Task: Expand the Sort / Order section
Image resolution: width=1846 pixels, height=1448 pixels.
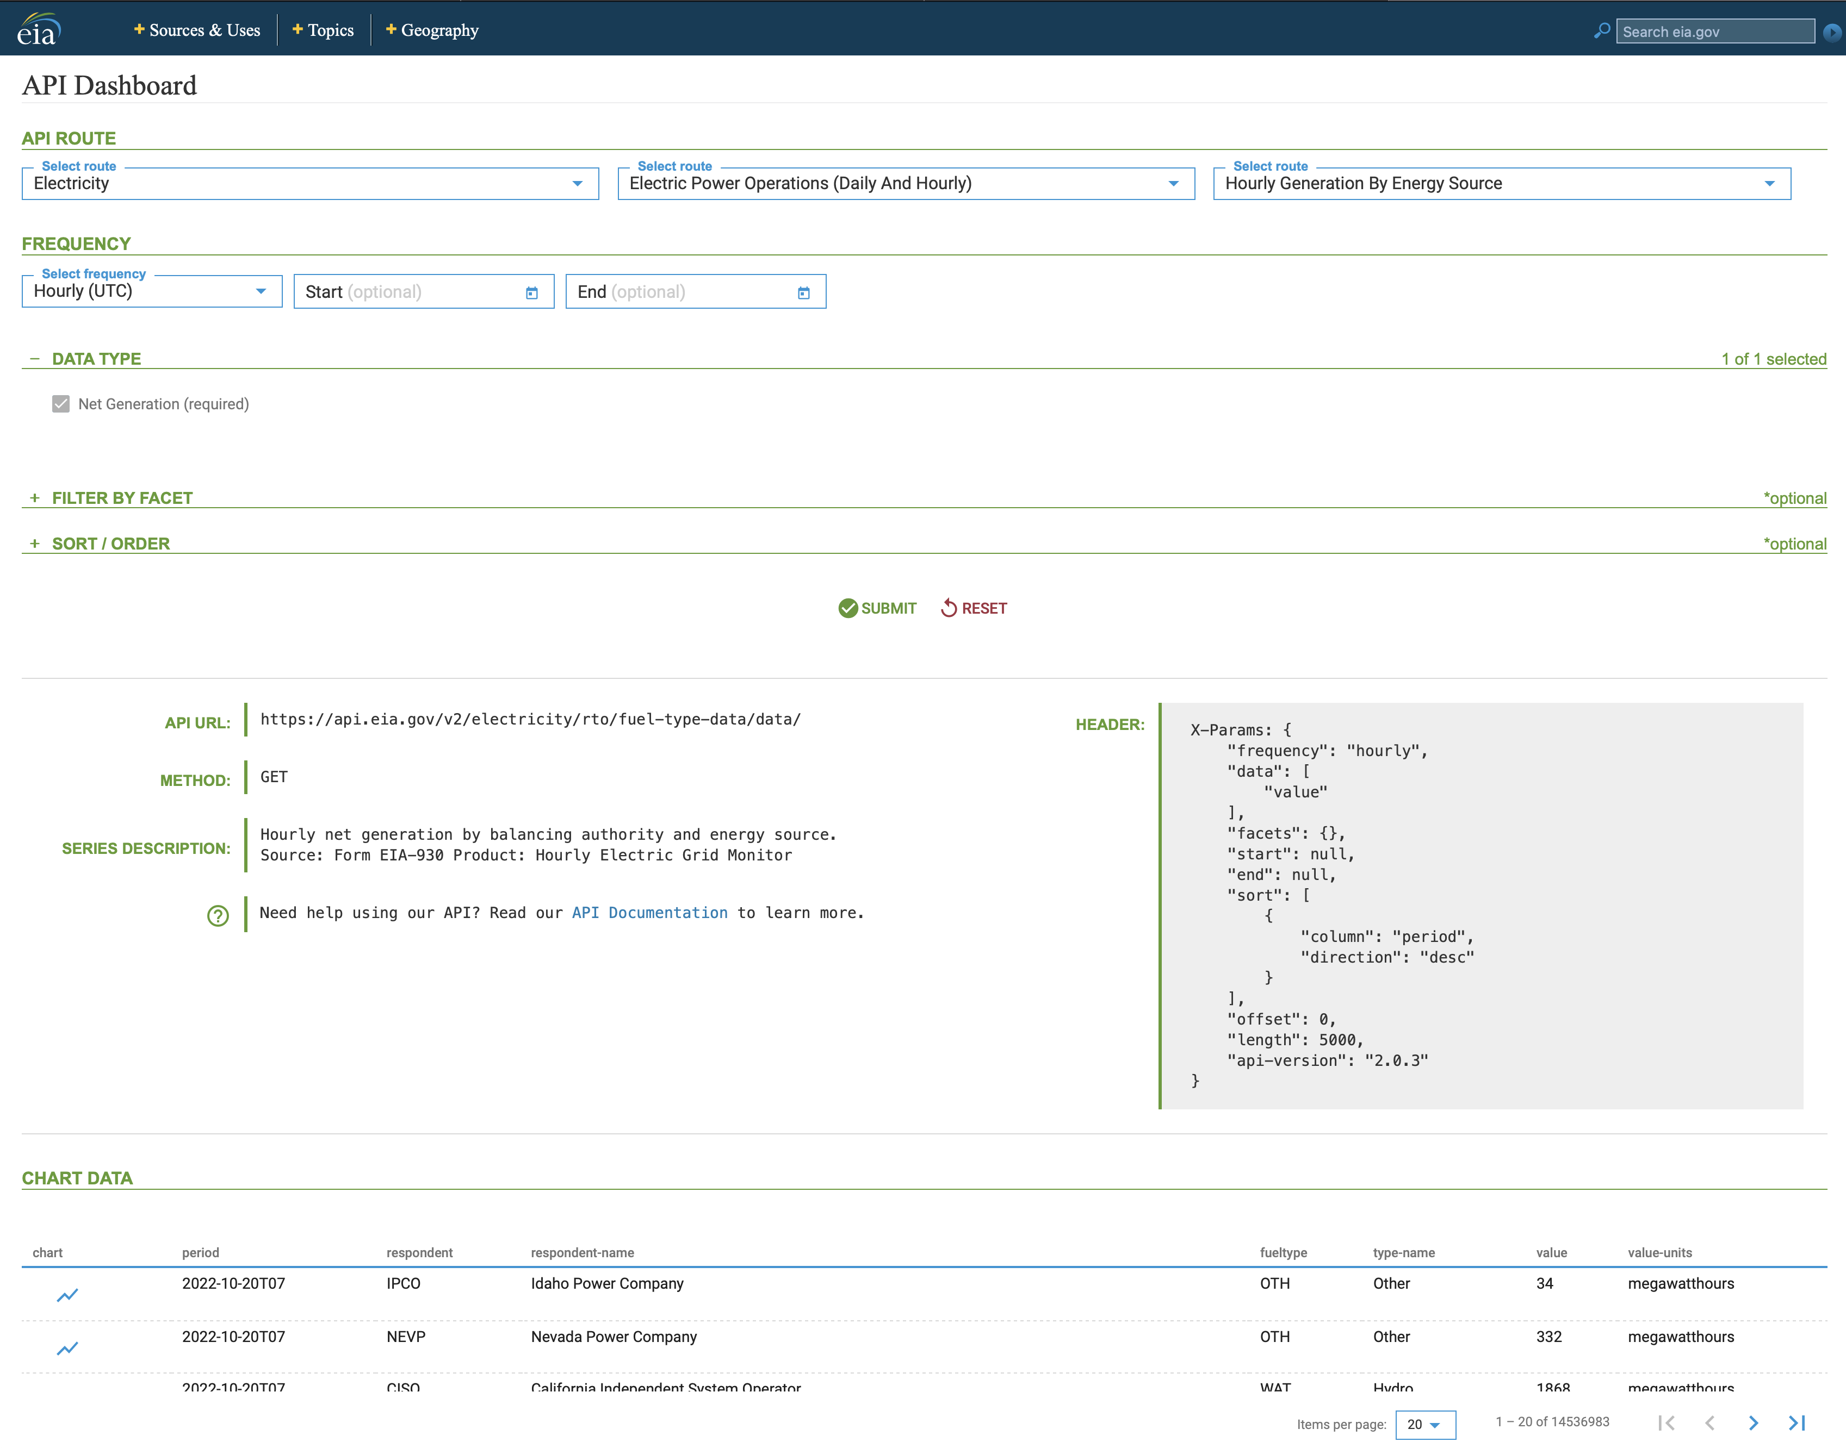Action: click(35, 544)
